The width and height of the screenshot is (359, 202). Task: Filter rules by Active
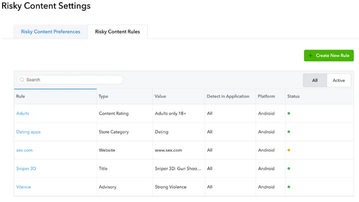coord(338,80)
